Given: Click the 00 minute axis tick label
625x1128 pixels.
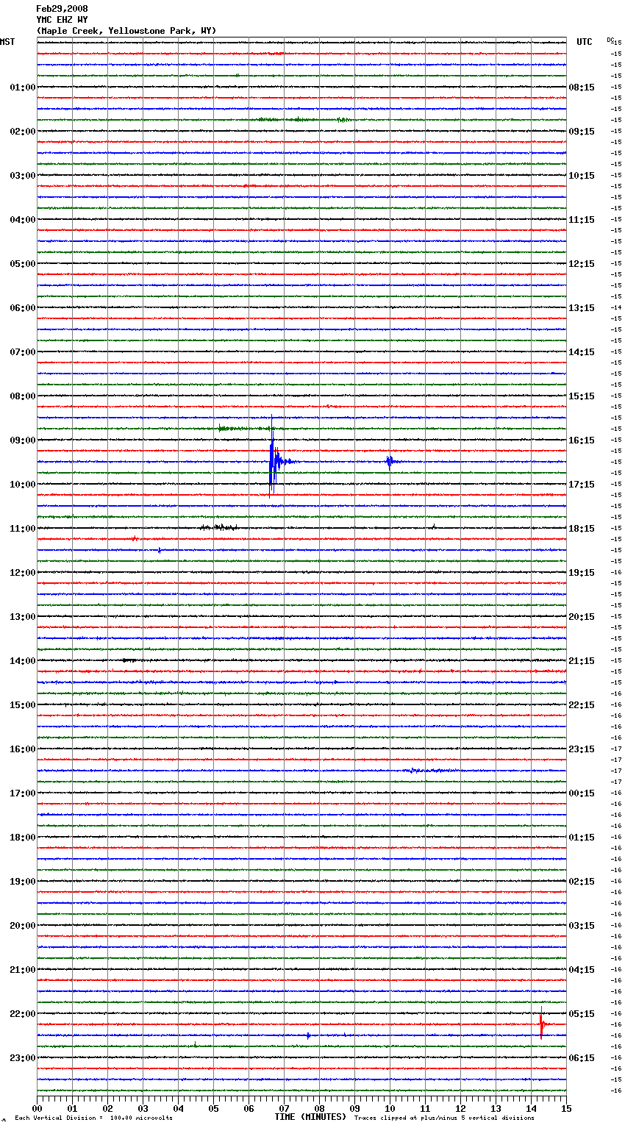Looking at the screenshot, I should coord(37,1108).
